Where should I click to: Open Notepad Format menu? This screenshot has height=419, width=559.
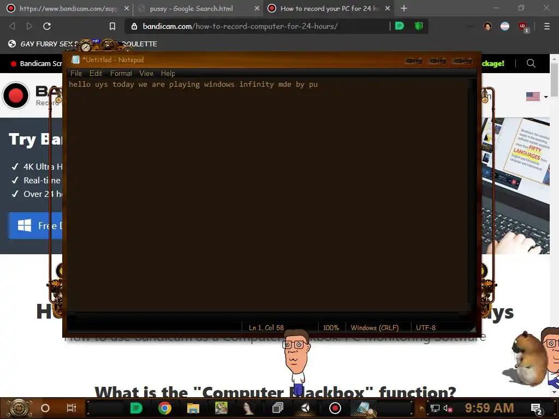[121, 74]
